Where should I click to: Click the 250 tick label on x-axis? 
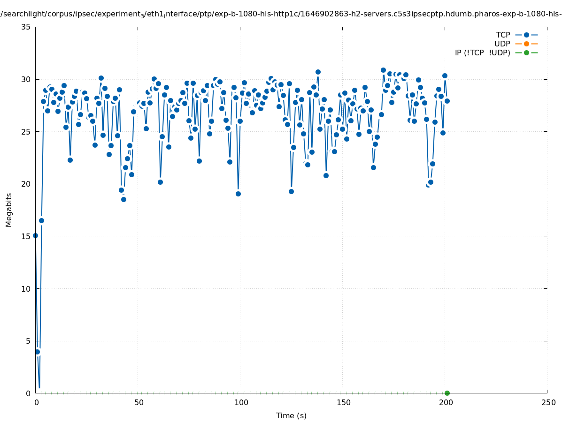point(548,402)
